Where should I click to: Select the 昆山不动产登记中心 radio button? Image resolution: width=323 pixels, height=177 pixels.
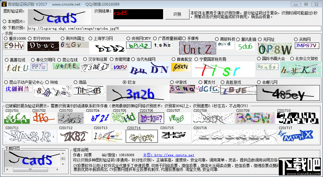(x=6, y=82)
